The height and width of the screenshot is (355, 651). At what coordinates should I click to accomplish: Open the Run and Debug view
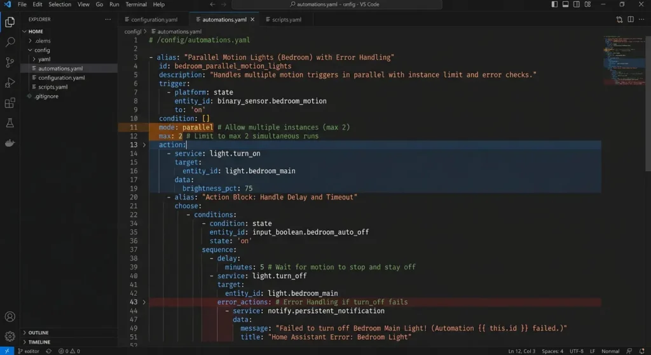10,83
